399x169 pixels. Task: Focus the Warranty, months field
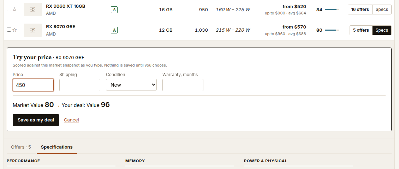(183, 85)
